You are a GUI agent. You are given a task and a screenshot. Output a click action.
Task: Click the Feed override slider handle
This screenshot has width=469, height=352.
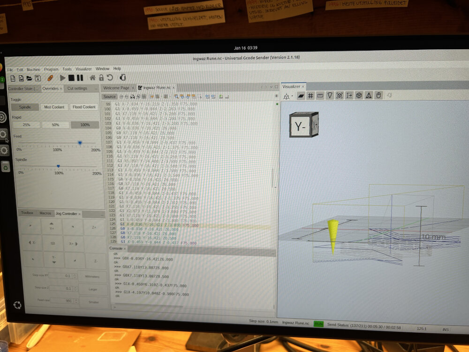pyautogui.click(x=80, y=143)
